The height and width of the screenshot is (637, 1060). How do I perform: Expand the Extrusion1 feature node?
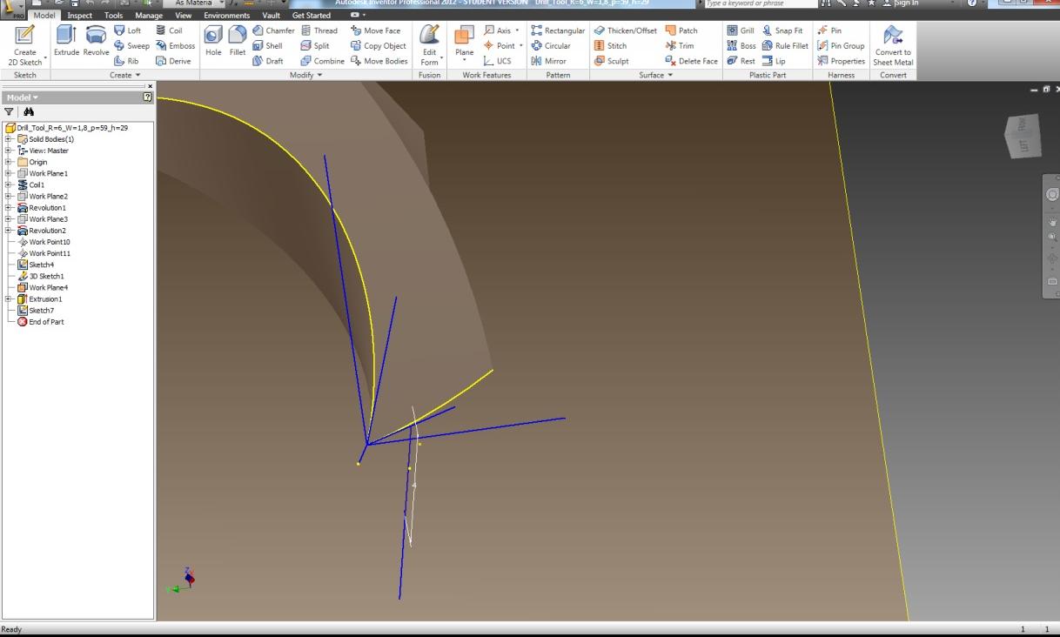click(x=9, y=298)
